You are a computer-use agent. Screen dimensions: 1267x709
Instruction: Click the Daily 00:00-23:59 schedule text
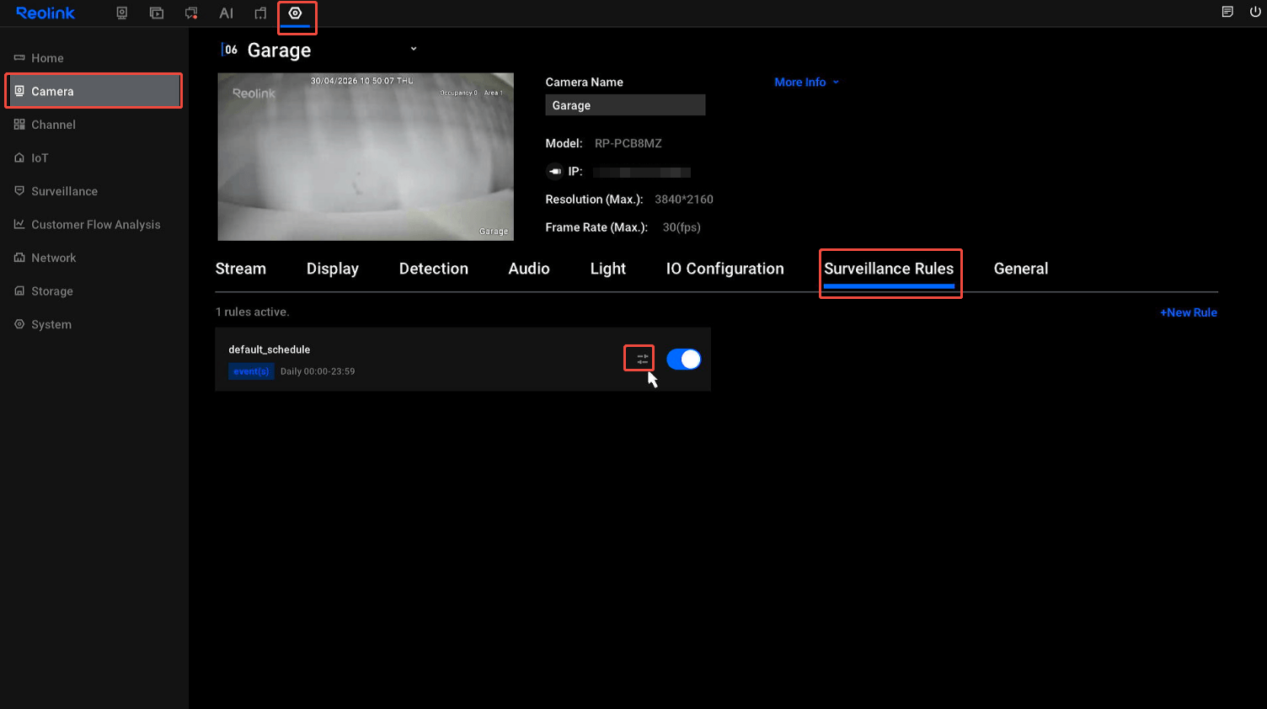click(x=318, y=371)
